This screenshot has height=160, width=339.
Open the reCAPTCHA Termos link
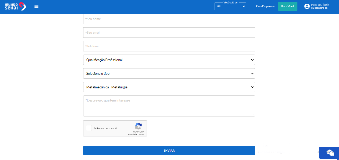click(141, 134)
